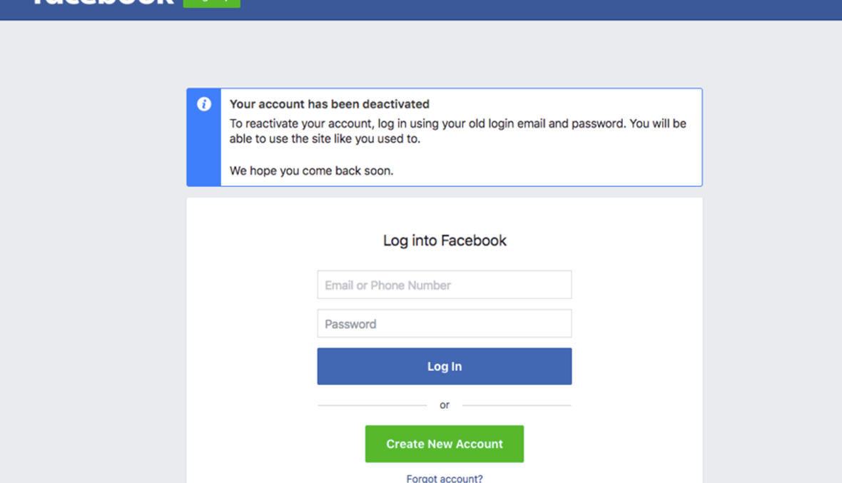The width and height of the screenshot is (842, 483).
Task: Click into the Password field
Action: [444, 324]
